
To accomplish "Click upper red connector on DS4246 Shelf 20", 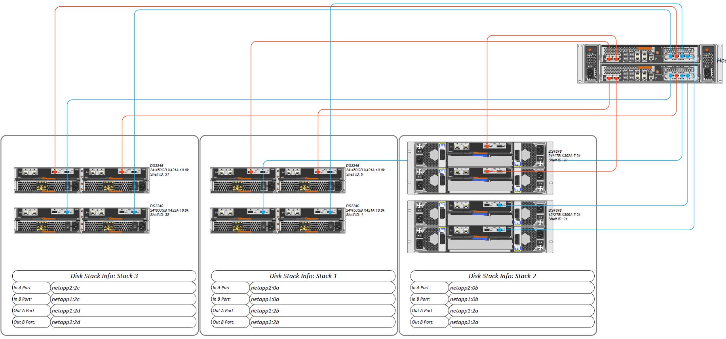I will (487, 146).
